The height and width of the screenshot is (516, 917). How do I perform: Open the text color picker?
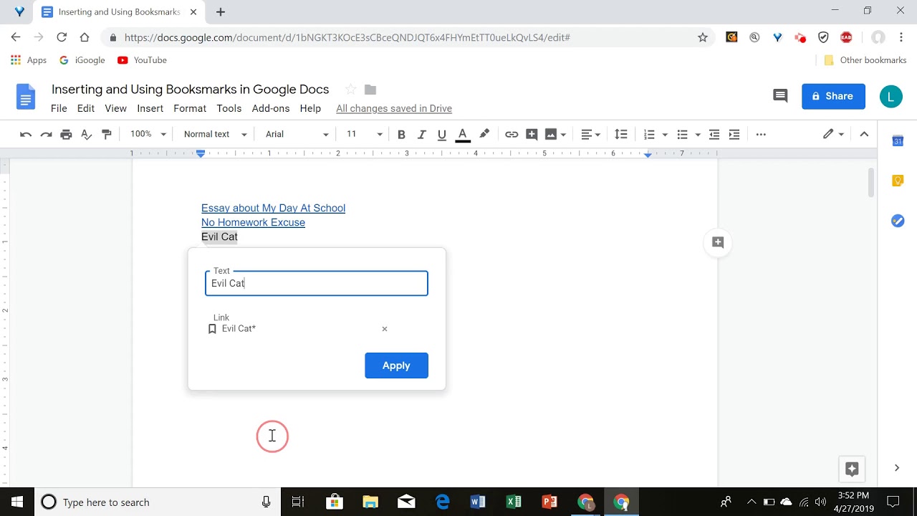[463, 134]
